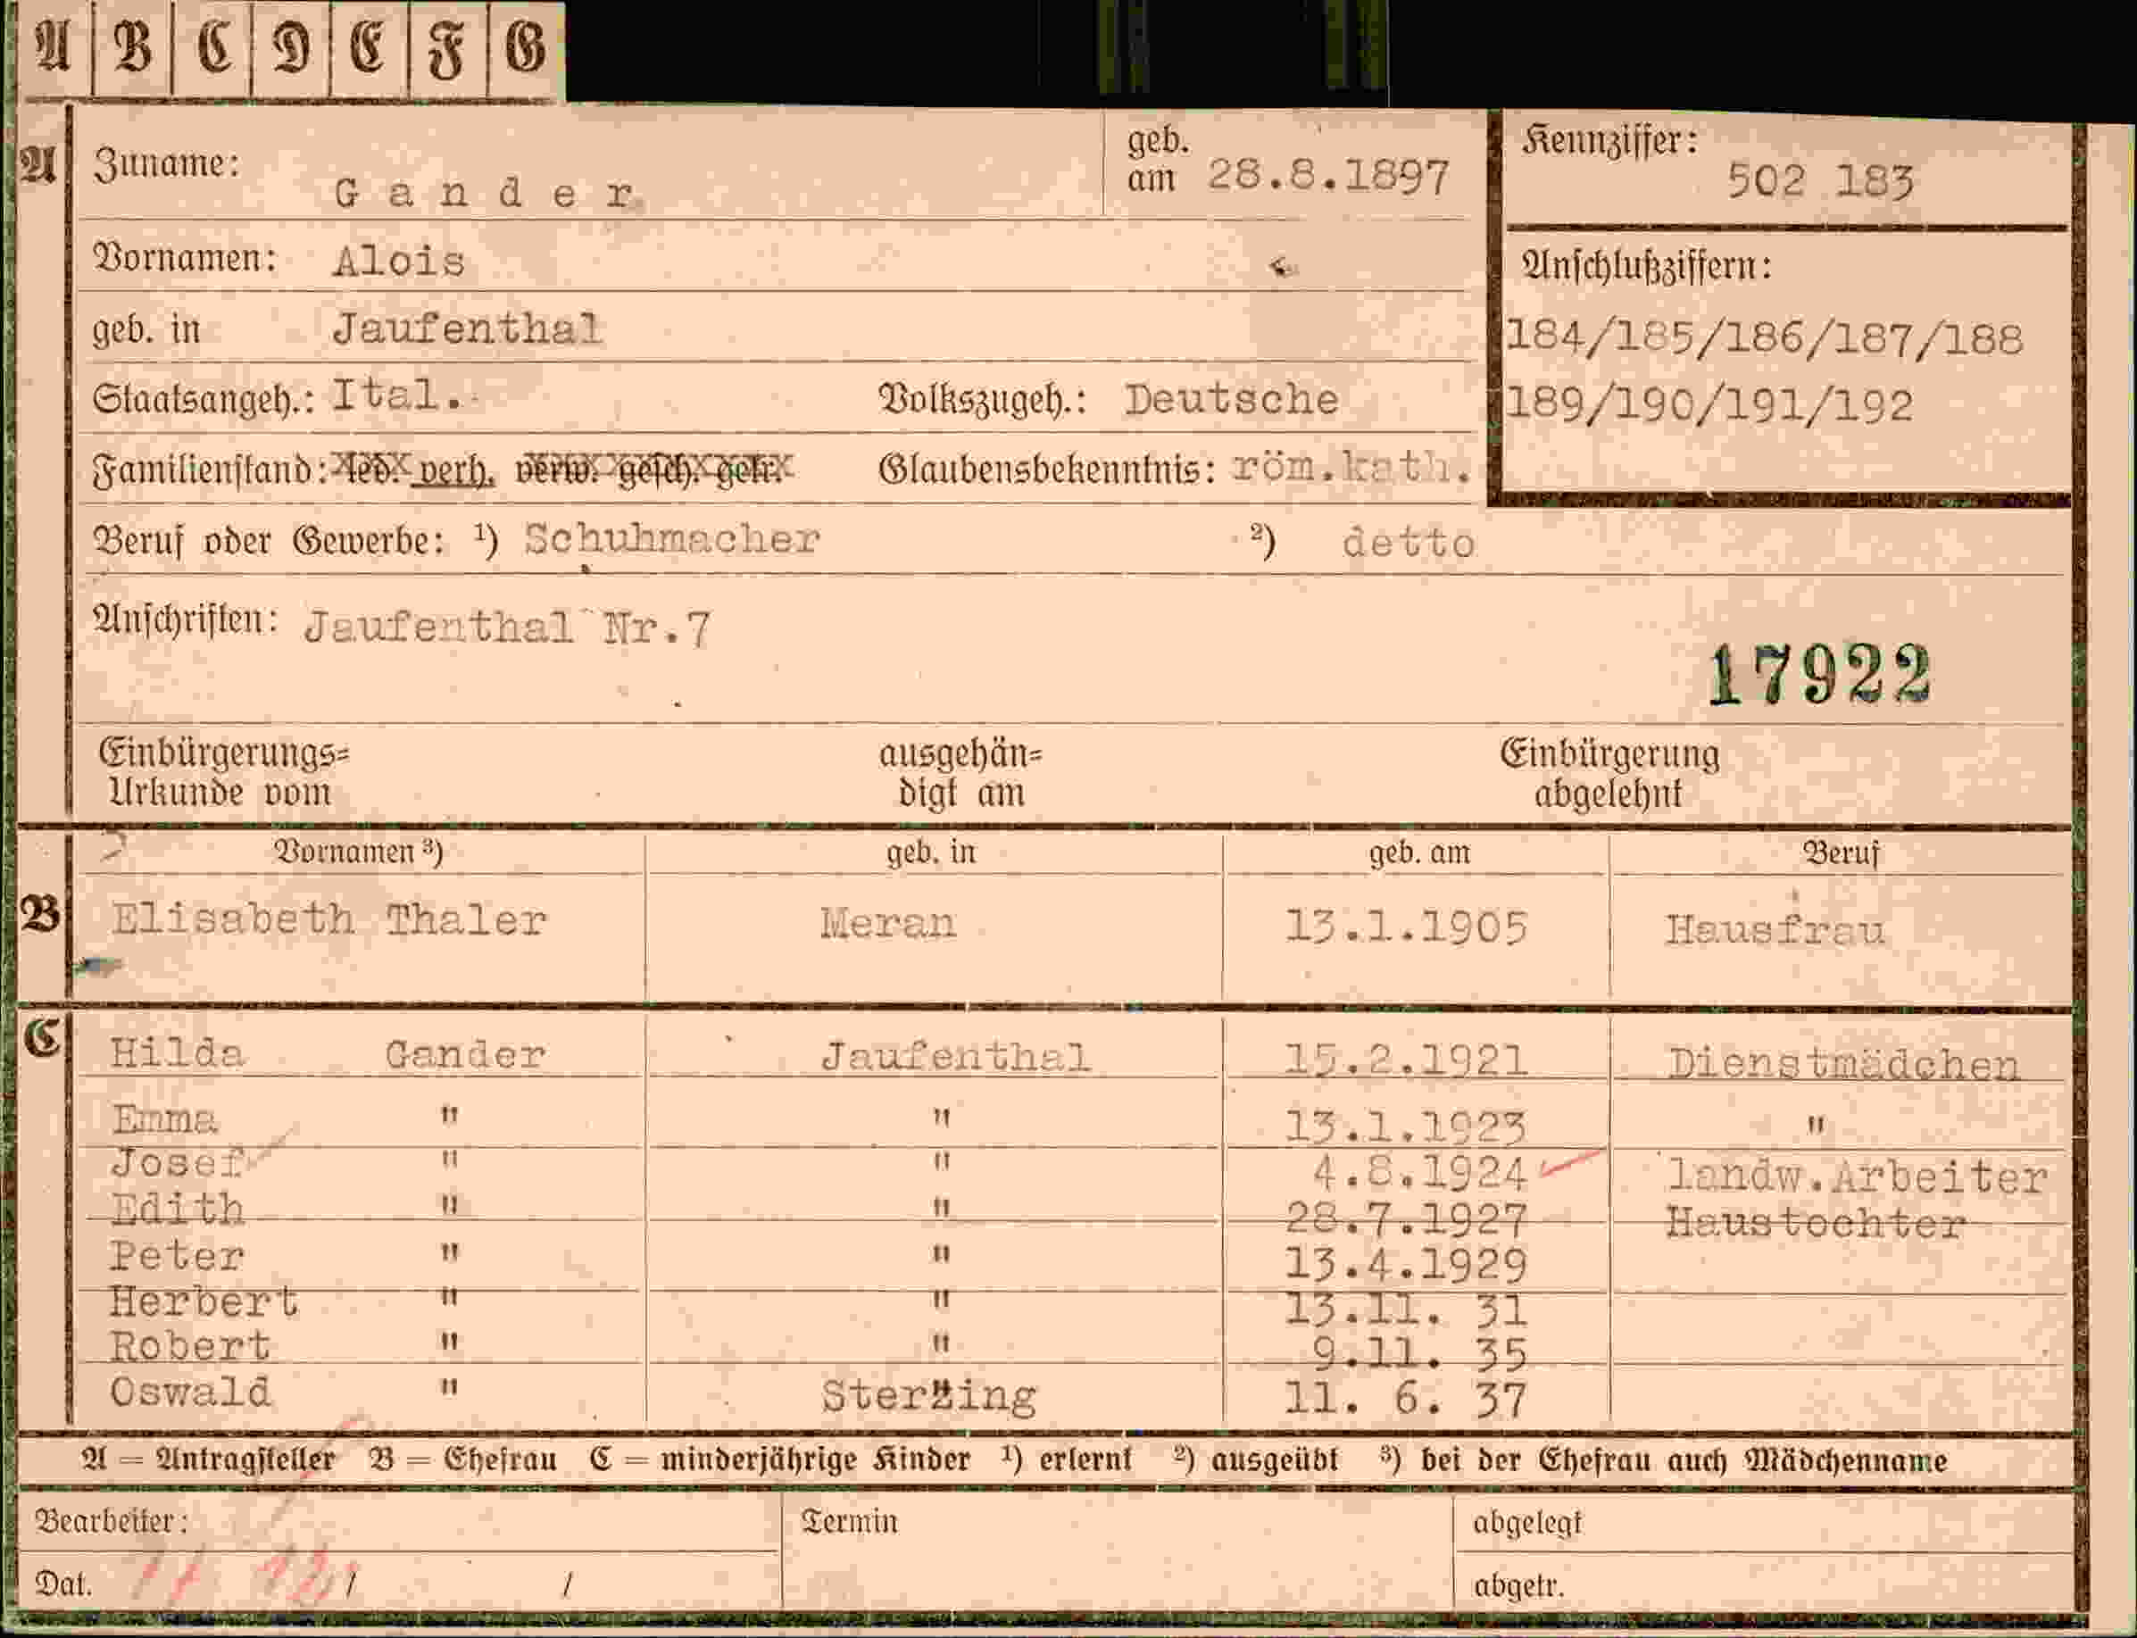Click the column header "Vornamen 3)"
Screen dimensions: 2137x1638
click(x=359, y=853)
